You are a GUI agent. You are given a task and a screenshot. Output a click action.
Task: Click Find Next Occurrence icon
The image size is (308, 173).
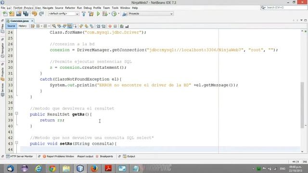(x=64, y=26)
